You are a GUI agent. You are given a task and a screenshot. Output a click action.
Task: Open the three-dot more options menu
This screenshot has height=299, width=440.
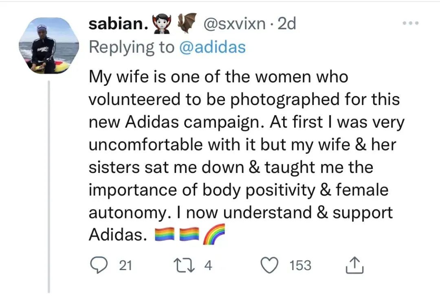pyautogui.click(x=410, y=24)
